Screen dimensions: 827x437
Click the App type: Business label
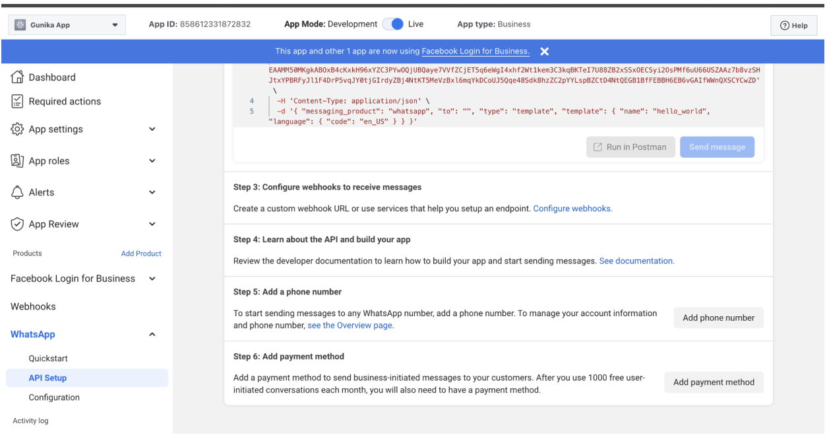pos(493,24)
